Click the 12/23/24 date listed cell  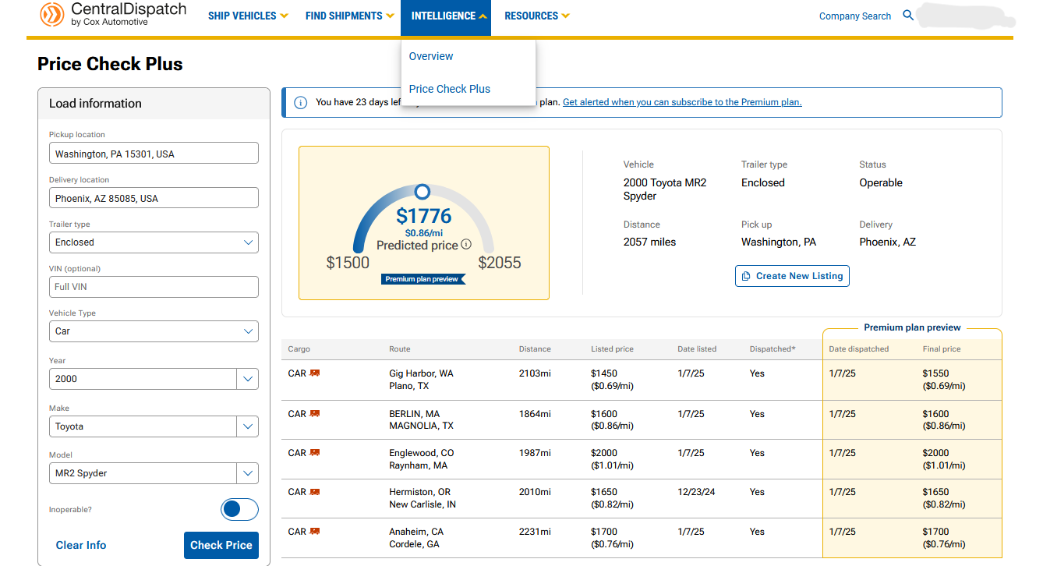[697, 492]
